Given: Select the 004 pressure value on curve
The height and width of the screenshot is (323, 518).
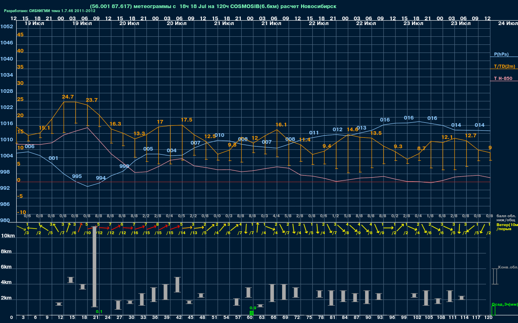Looking at the screenshot, I should [x=172, y=151].
